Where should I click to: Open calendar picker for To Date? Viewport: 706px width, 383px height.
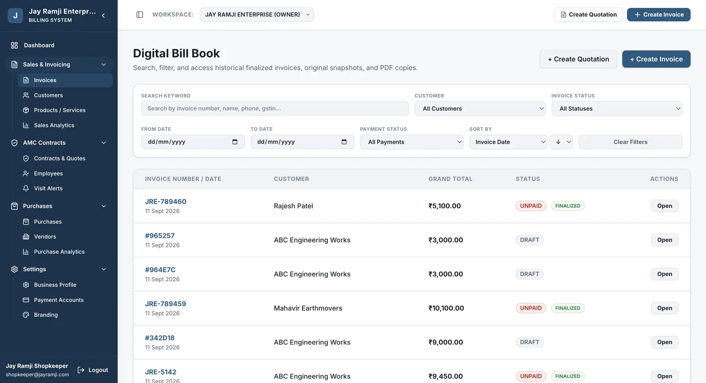click(x=344, y=142)
